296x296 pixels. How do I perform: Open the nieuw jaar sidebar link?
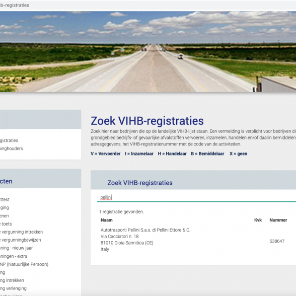click(x=16, y=248)
